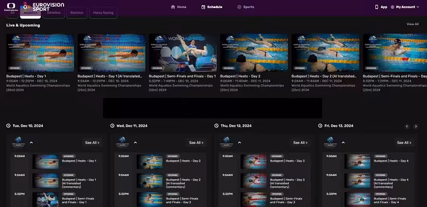Collapse the Fri, Dec 13 championship group

tap(343, 142)
